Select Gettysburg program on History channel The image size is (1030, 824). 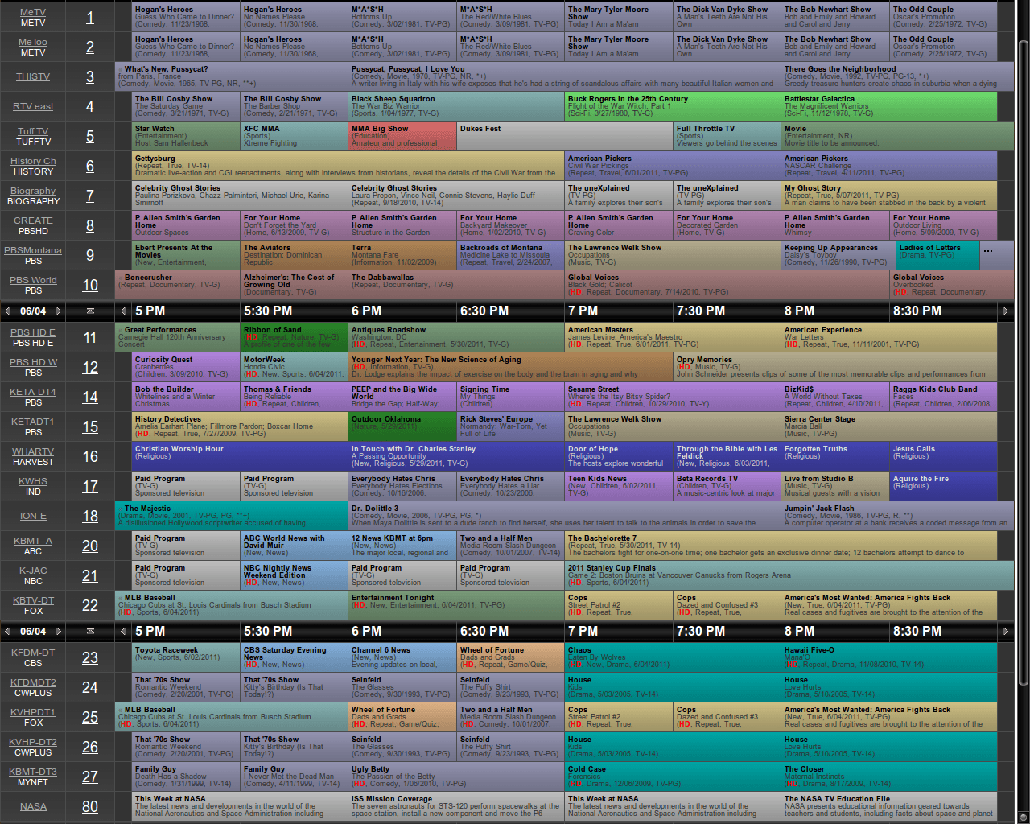tap(348, 166)
